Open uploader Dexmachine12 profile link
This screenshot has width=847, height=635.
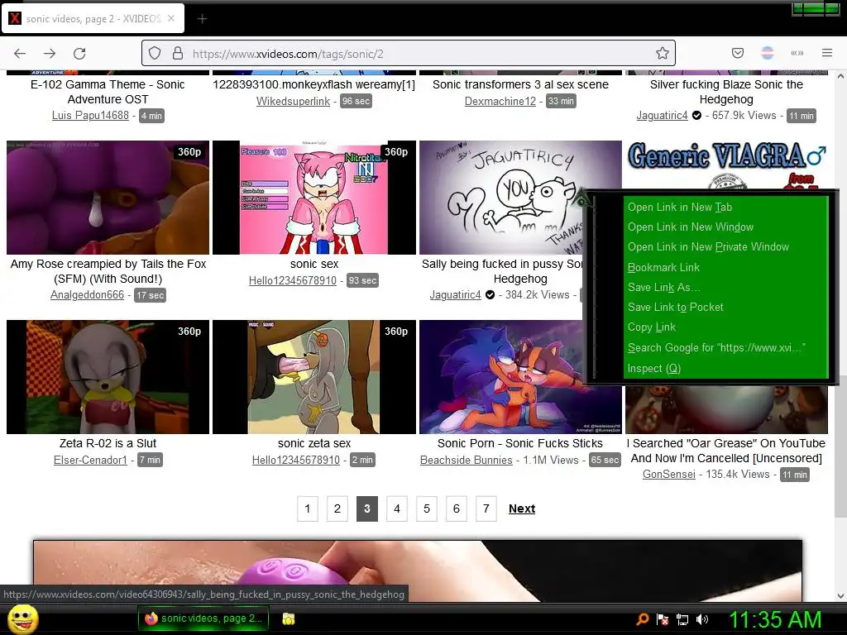[500, 101]
